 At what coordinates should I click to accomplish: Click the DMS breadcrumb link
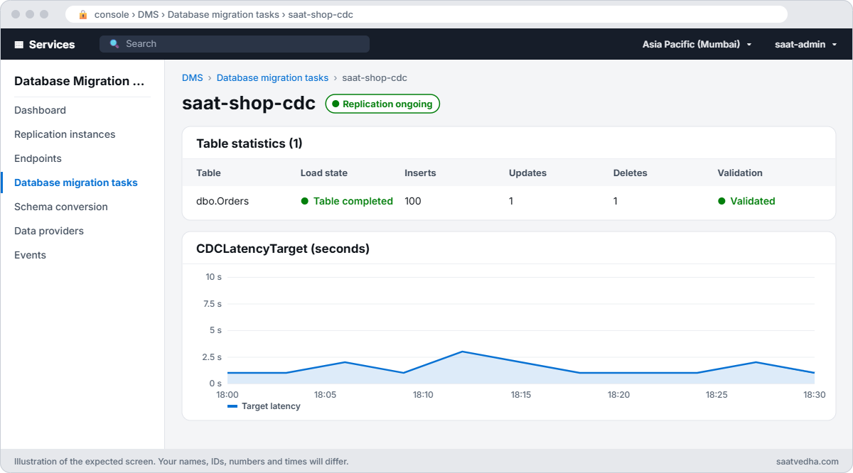[193, 77]
